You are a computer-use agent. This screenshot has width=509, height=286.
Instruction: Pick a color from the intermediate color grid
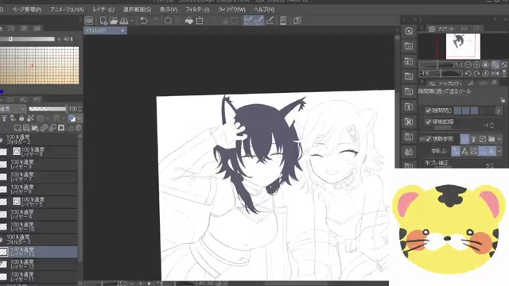[39, 65]
